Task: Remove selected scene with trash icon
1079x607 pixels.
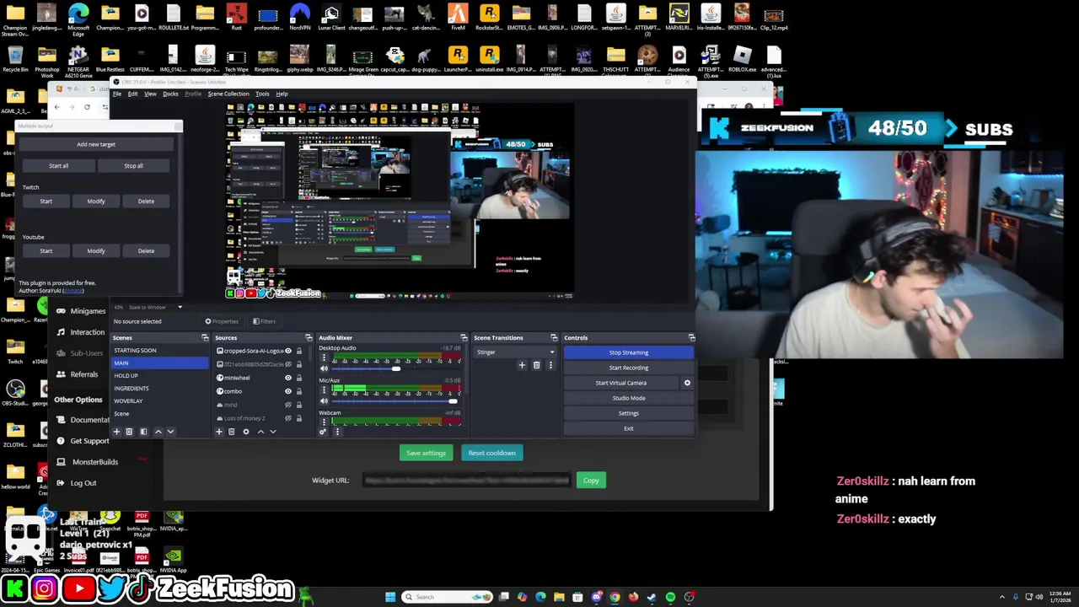Action: coord(129,432)
